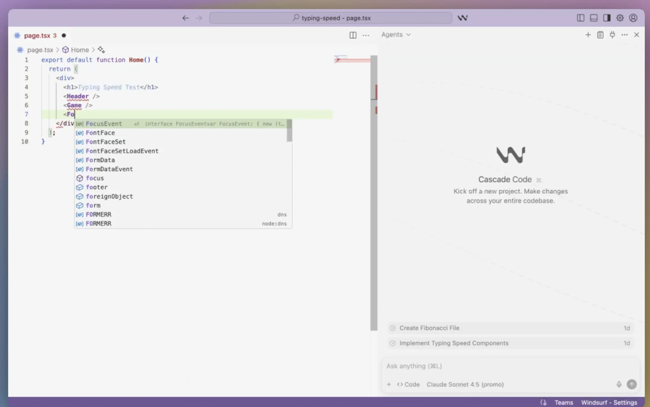Screen dimensions: 650x407
Task: Click the Windsurf logo beside search bar
Action: tap(463, 18)
